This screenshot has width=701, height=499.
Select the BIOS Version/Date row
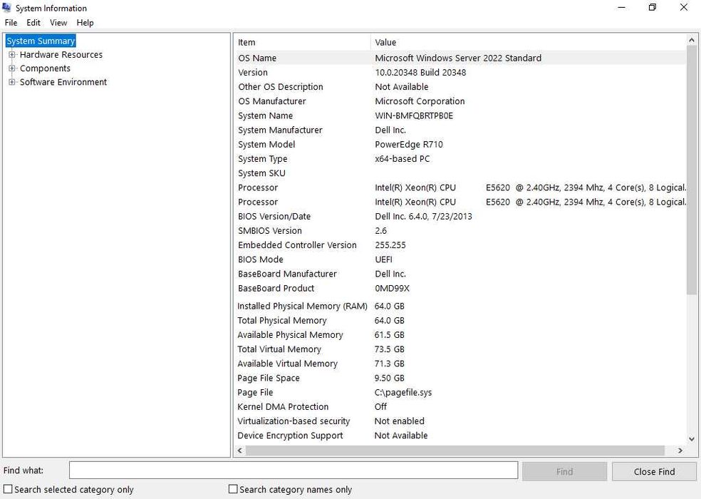click(460, 216)
